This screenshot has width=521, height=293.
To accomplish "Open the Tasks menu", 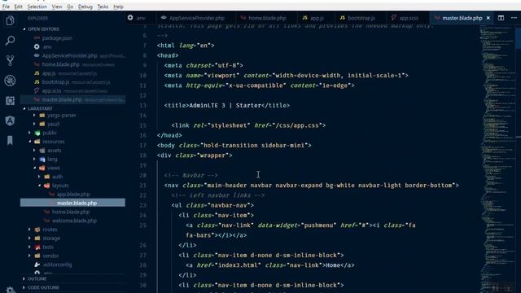I will pyautogui.click(x=103, y=7).
